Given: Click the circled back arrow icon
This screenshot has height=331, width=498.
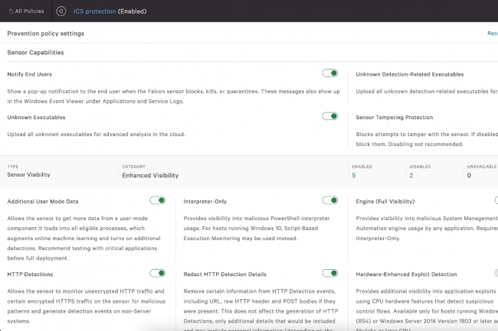Looking at the screenshot, I should (x=61, y=11).
